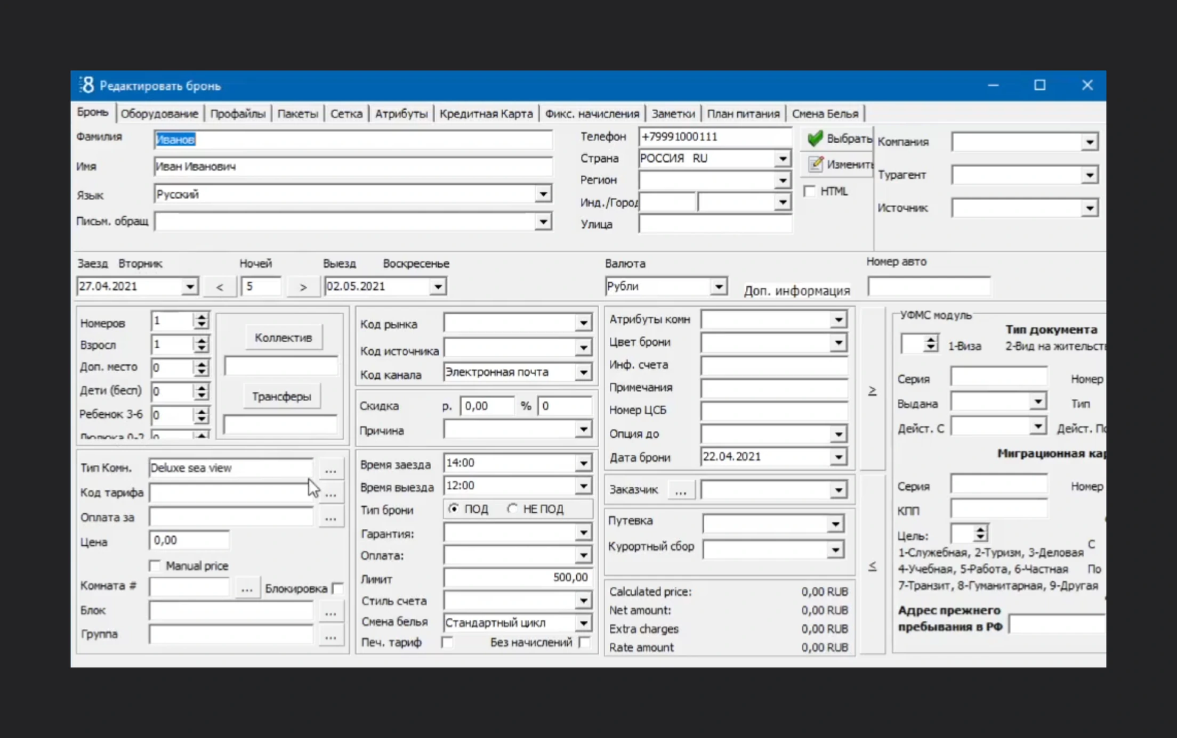The image size is (1177, 738).
Task: Open the План питания tab
Action: click(x=743, y=114)
